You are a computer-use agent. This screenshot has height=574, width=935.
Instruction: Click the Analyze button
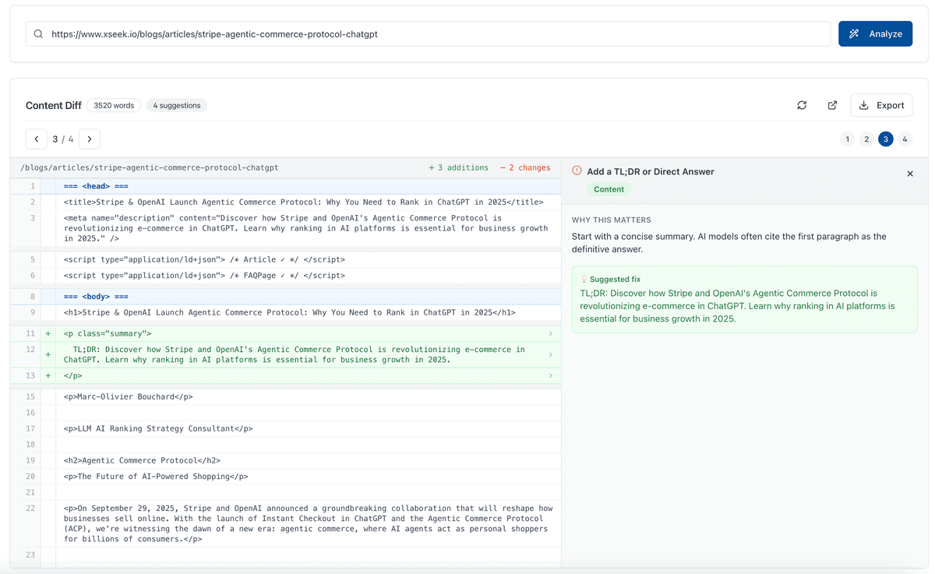(875, 33)
